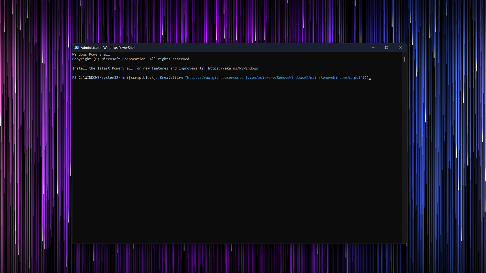
Task: Click the PowerShell icon in the title bar
Action: 77,47
